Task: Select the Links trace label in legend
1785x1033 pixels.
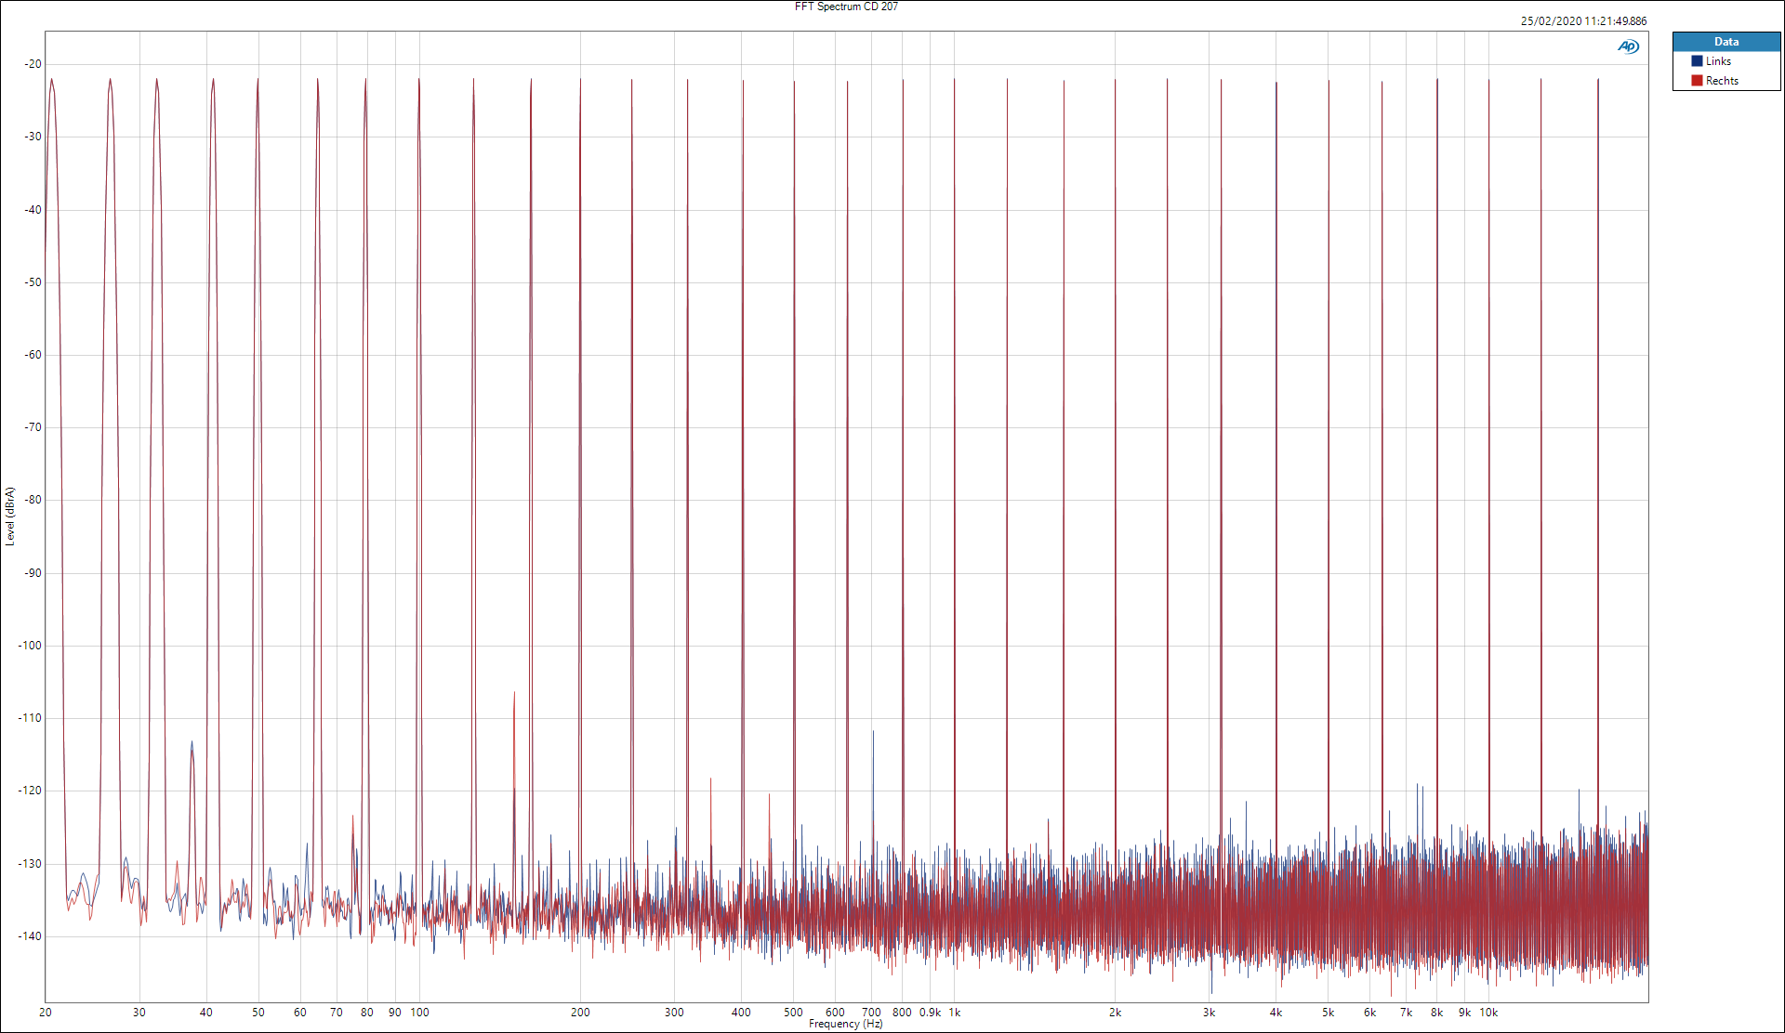Action: click(x=1718, y=61)
